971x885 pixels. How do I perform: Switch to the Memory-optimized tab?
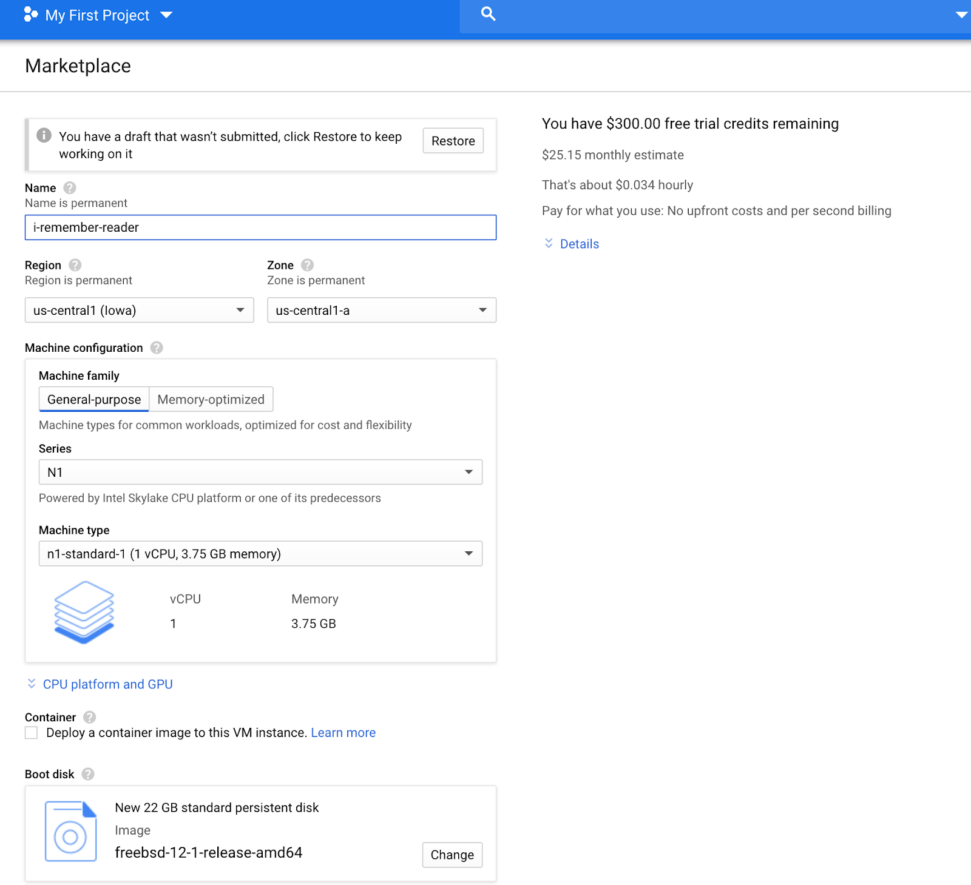pyautogui.click(x=211, y=400)
